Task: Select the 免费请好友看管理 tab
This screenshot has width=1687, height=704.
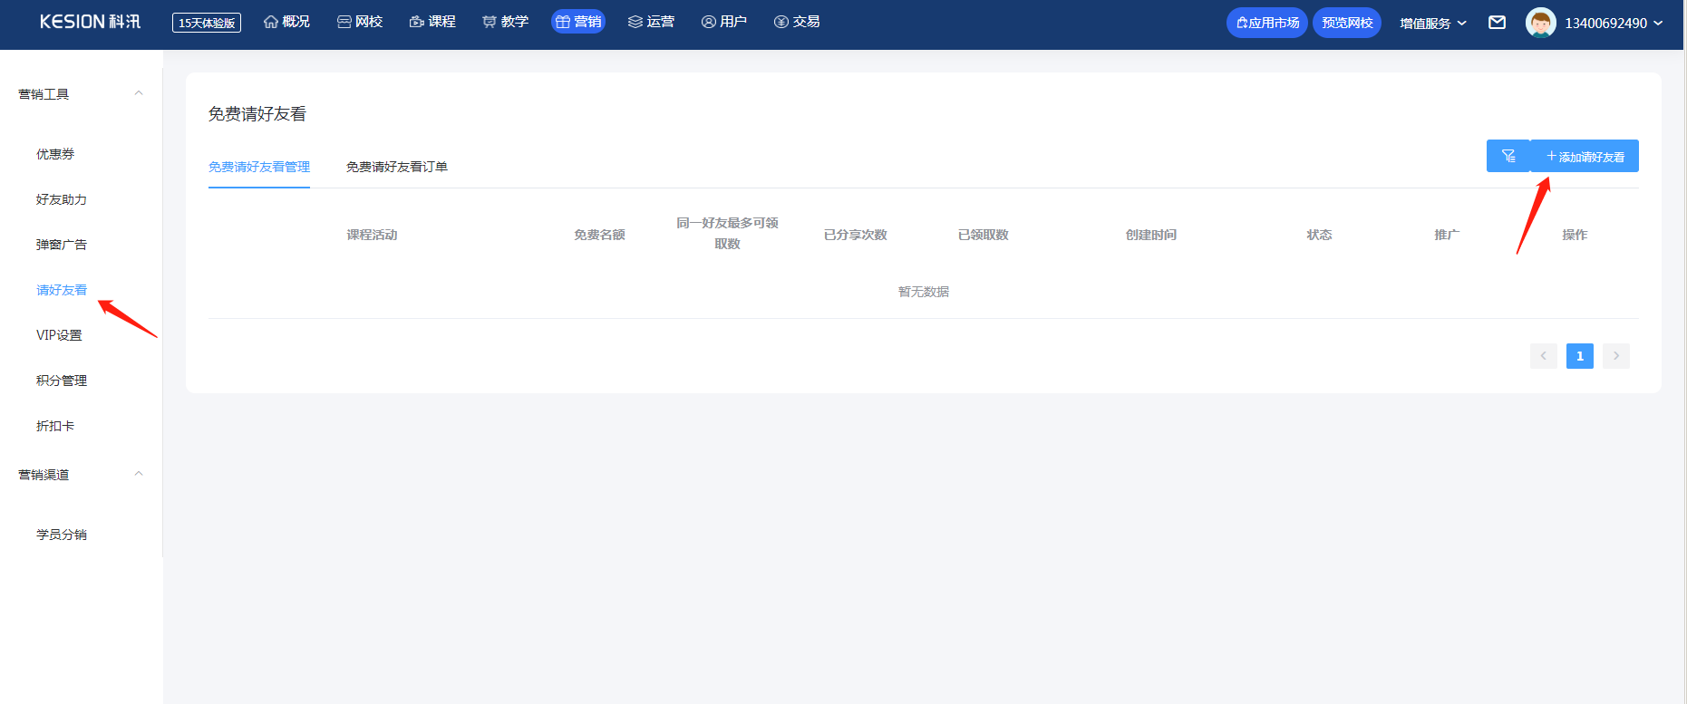Action: pyautogui.click(x=259, y=167)
